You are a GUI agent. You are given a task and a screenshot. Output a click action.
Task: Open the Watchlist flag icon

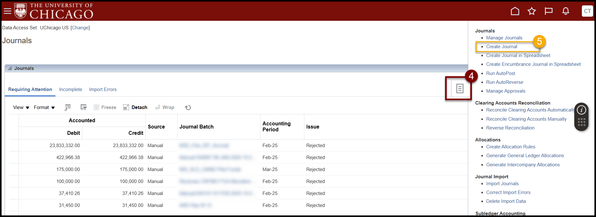[x=548, y=11]
